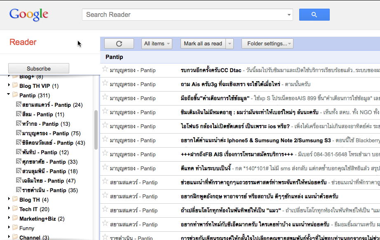Click the Tech IT folder icon

pos(15,209)
